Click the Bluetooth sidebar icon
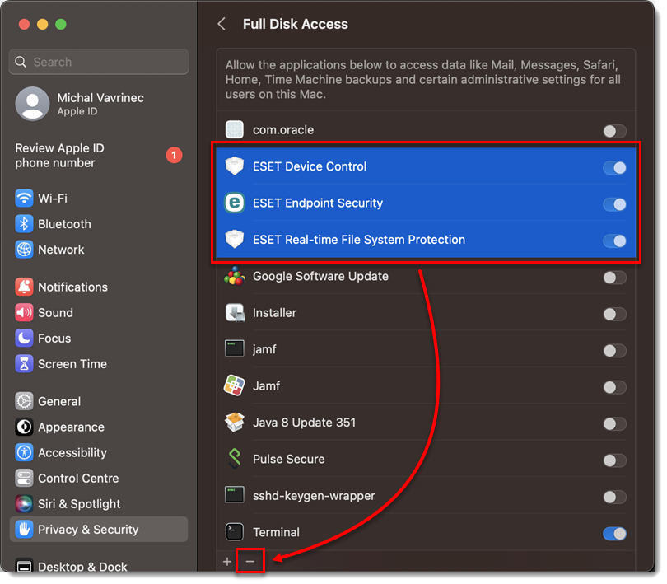Screen dimensions: 667x584 pos(24,224)
